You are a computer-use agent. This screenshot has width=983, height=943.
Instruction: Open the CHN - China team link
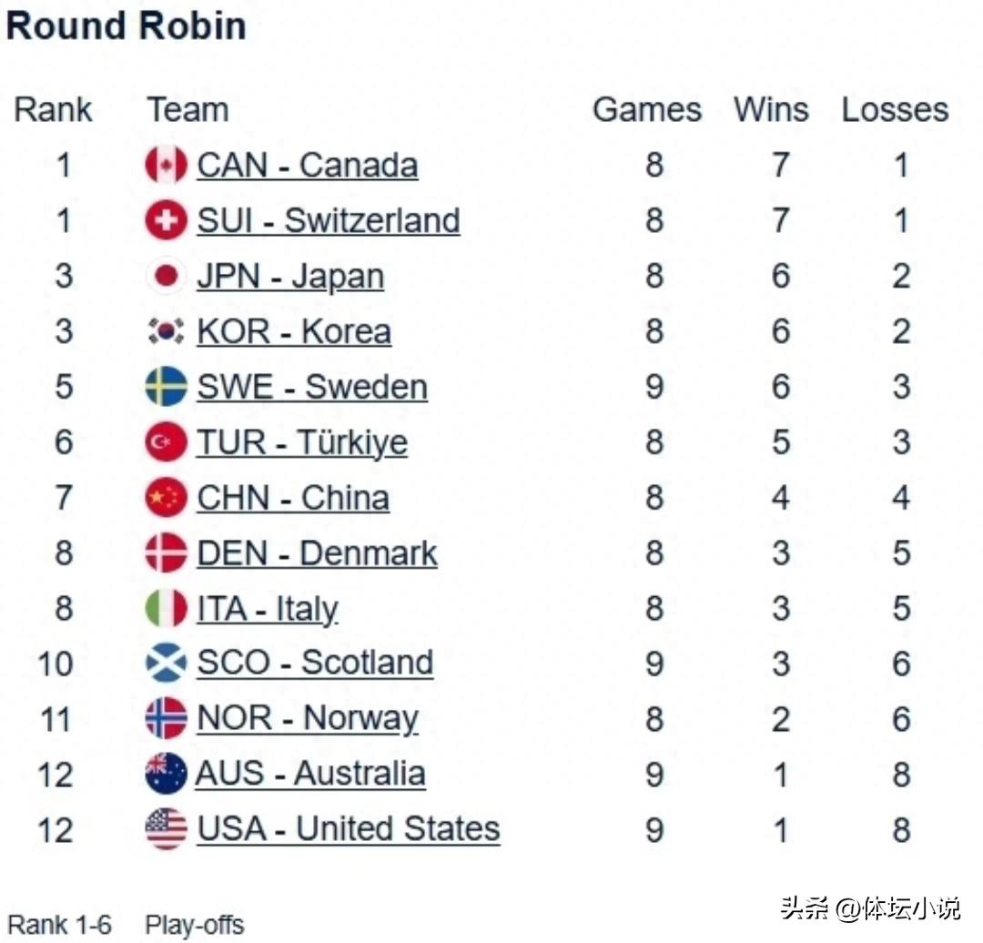pyautogui.click(x=292, y=497)
